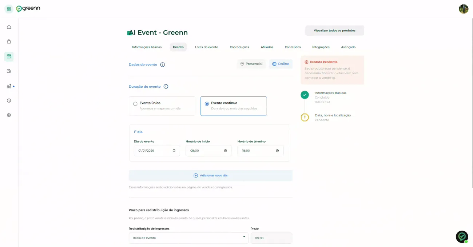Click the Informações Básicas checklist step

[x=331, y=93]
